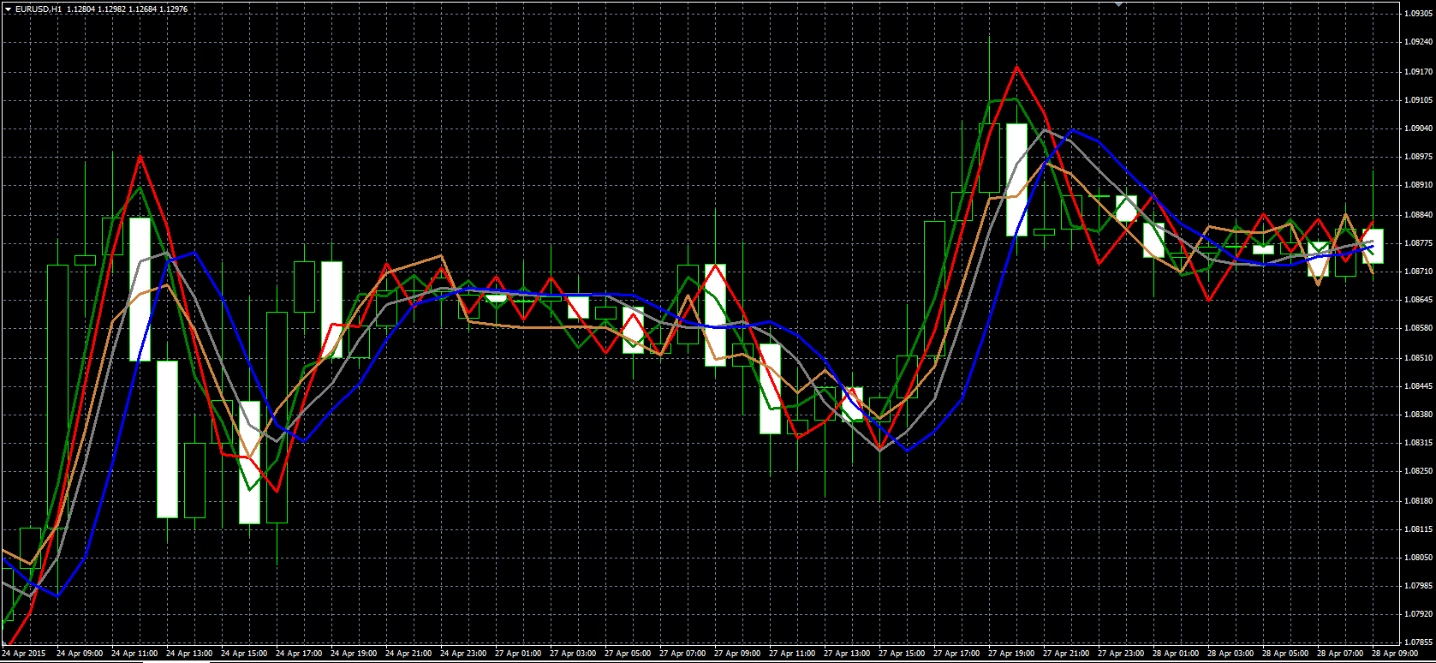Click the 1.09305 price scale label
The image size is (1436, 663).
(x=1418, y=13)
